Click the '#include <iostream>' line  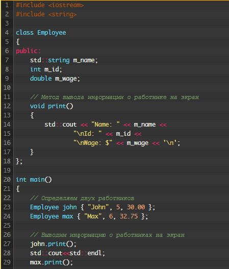[50, 5]
